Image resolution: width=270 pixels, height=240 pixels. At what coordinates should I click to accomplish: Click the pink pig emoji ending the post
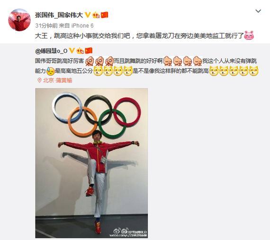coord(249,36)
